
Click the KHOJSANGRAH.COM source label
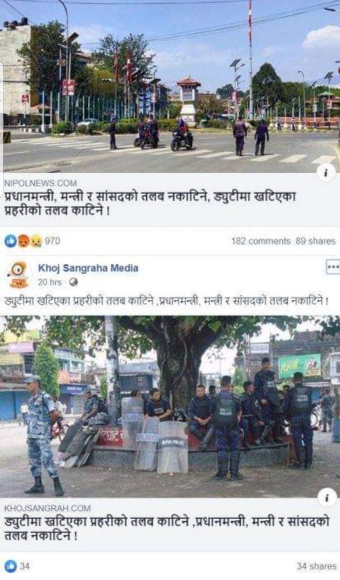[47, 508]
